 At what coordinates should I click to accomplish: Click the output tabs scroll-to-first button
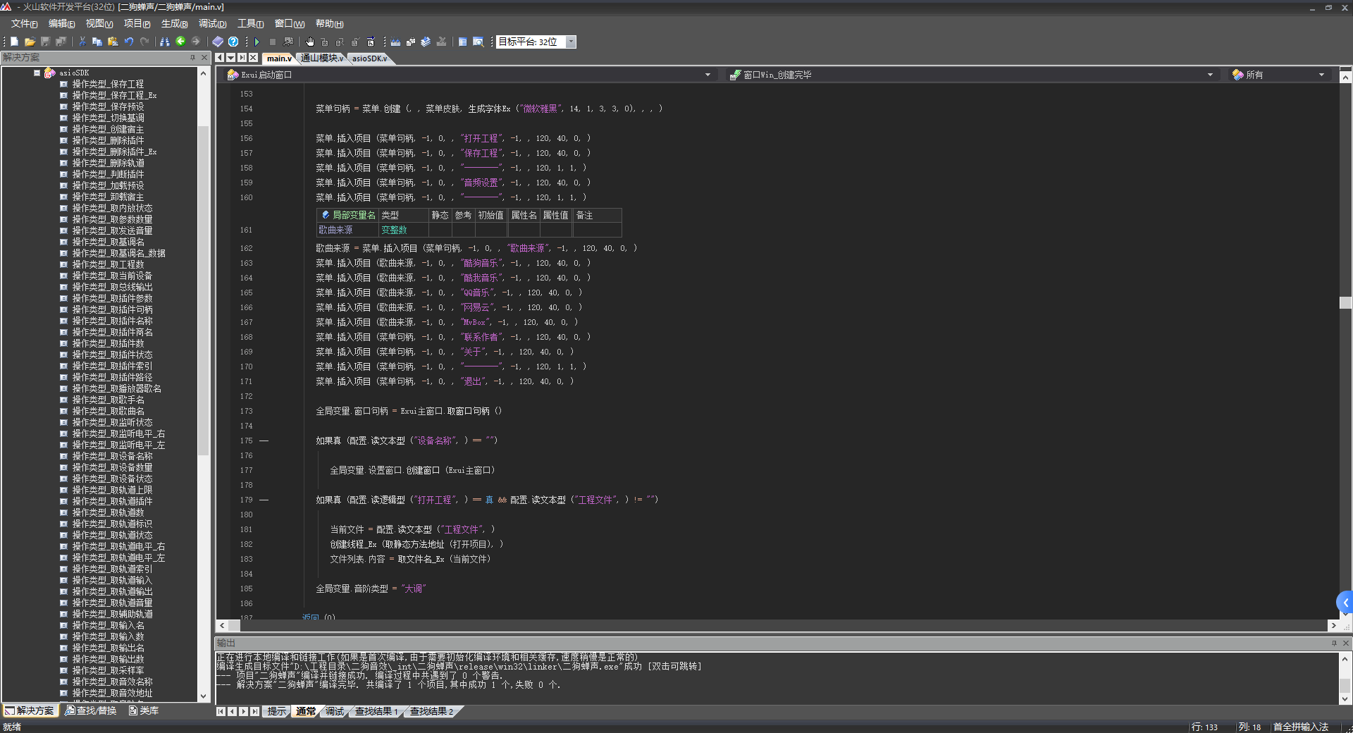221,711
